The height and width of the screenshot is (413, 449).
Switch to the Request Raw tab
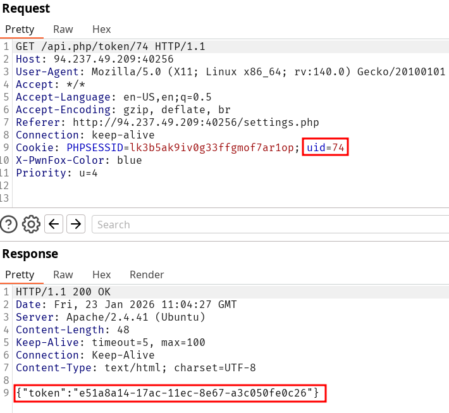point(63,29)
